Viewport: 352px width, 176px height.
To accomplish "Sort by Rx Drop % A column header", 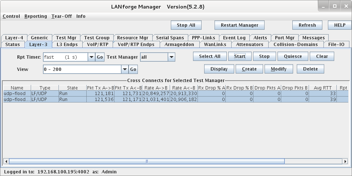I will click(x=212, y=88).
